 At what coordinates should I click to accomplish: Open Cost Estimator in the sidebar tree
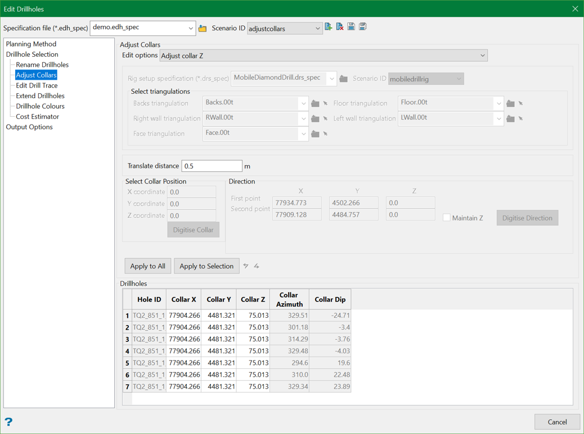click(37, 117)
